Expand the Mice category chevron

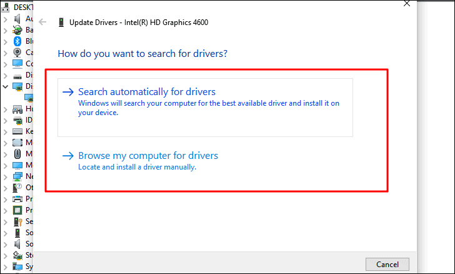[5, 155]
